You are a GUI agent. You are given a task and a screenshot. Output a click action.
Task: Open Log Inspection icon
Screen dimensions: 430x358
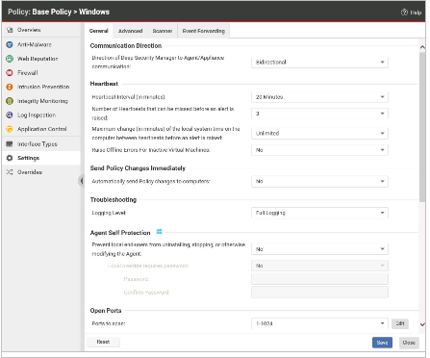(10, 115)
